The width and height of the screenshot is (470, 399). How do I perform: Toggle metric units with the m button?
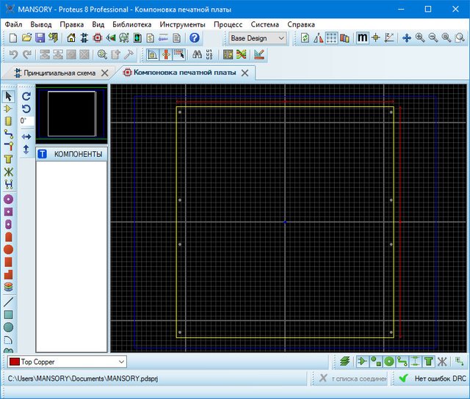pos(362,38)
